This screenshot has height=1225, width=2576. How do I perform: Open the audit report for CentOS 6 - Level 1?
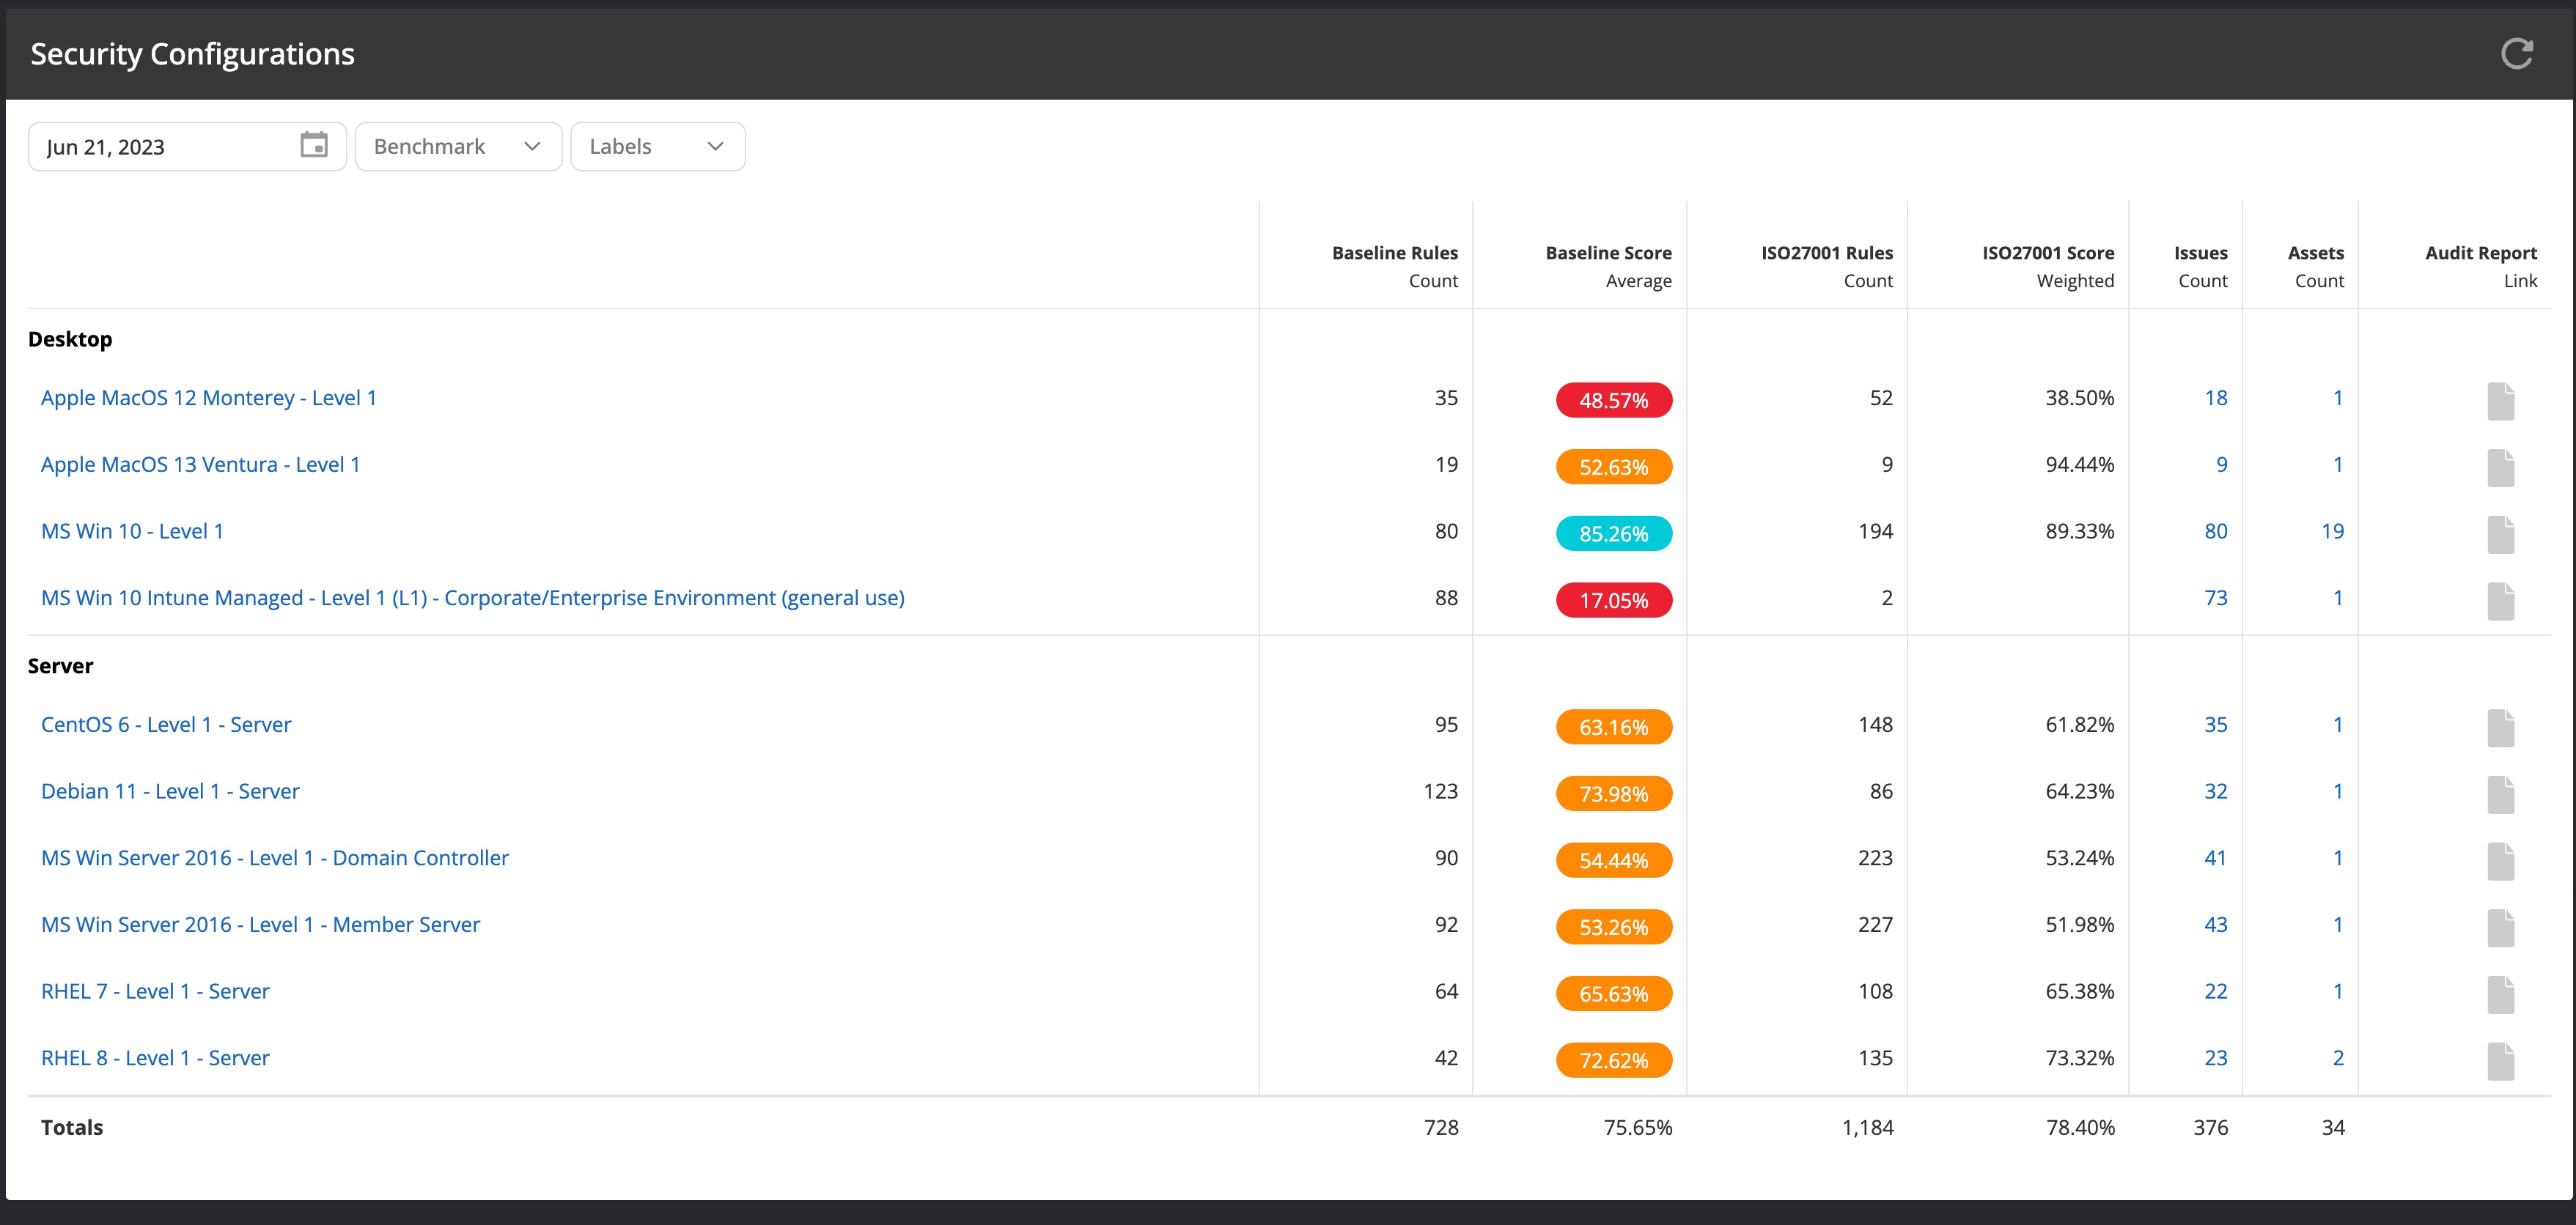(2501, 726)
